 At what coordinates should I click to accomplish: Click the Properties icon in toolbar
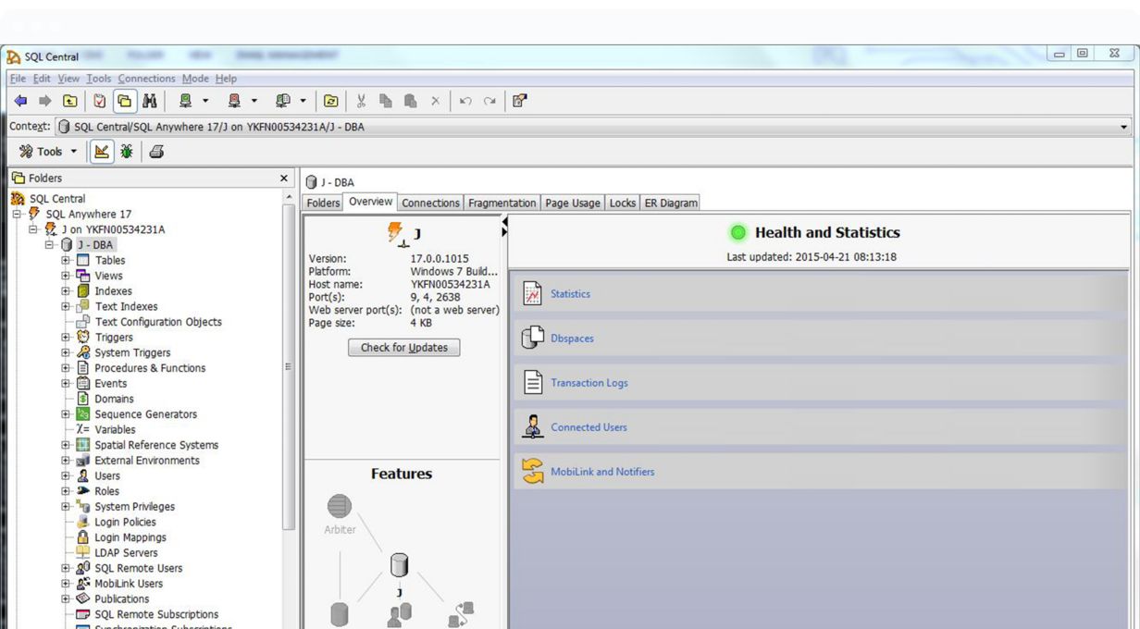click(518, 101)
